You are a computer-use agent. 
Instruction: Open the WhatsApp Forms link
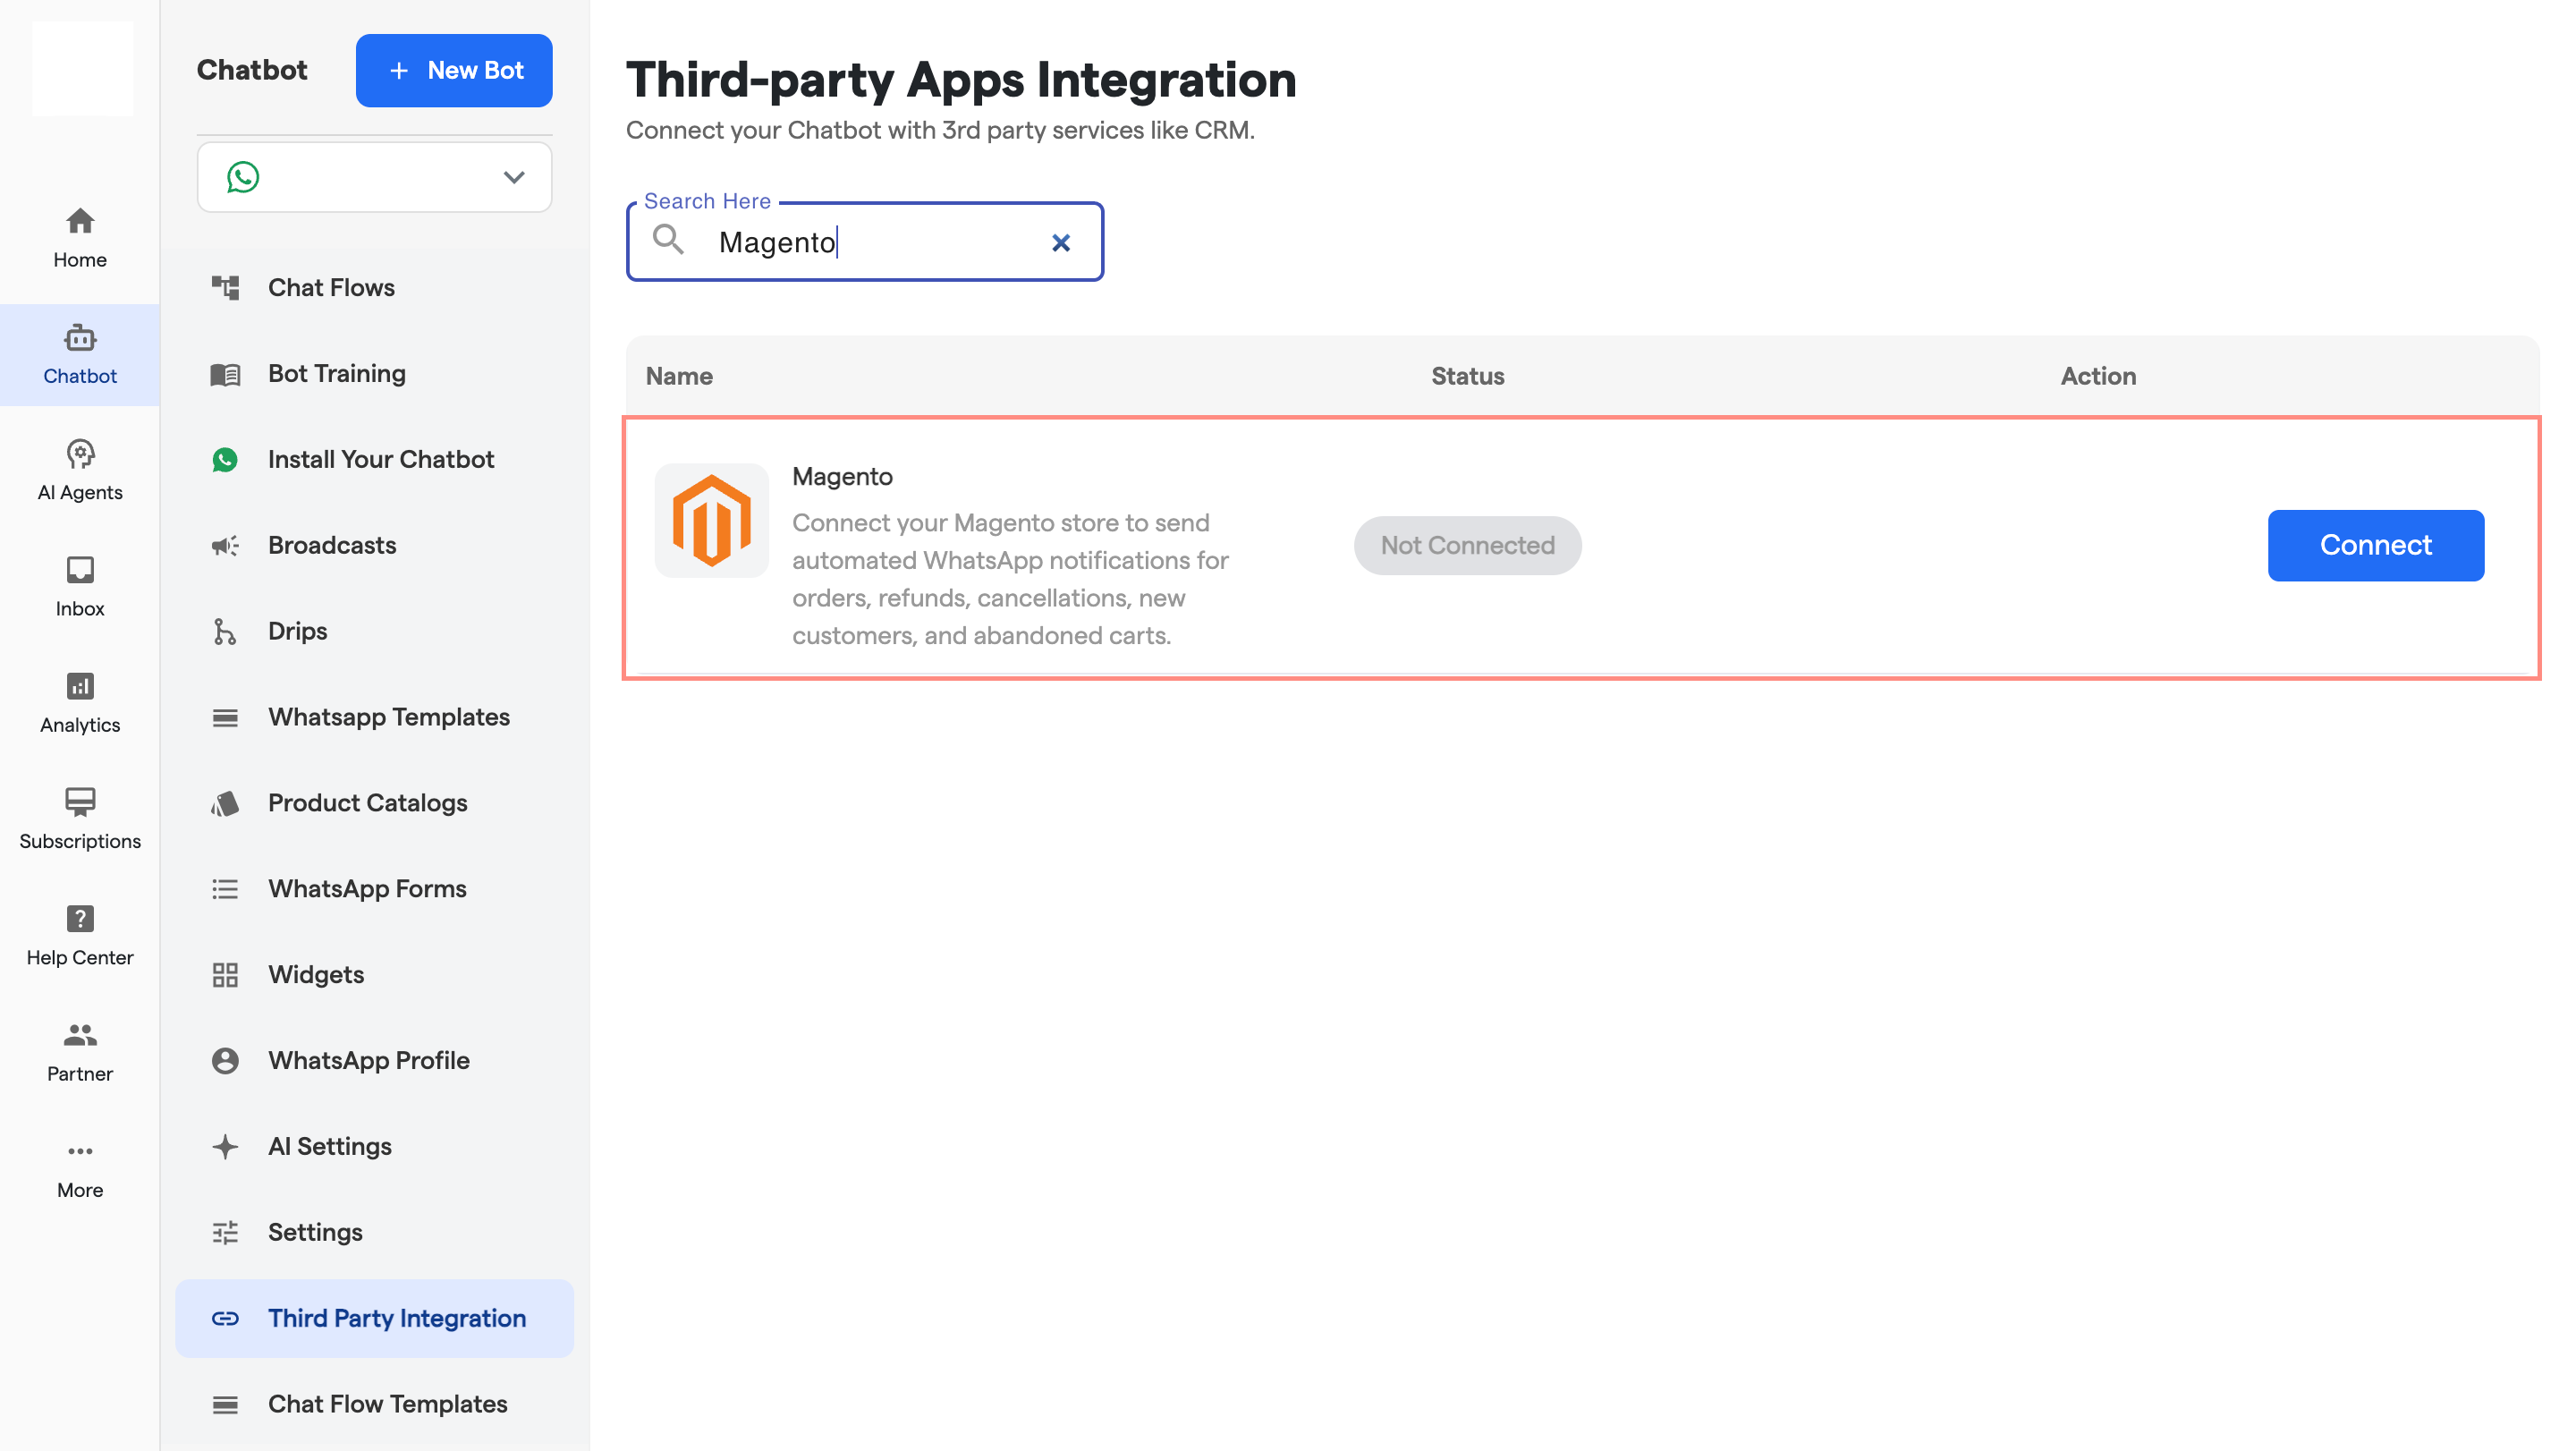tap(367, 889)
